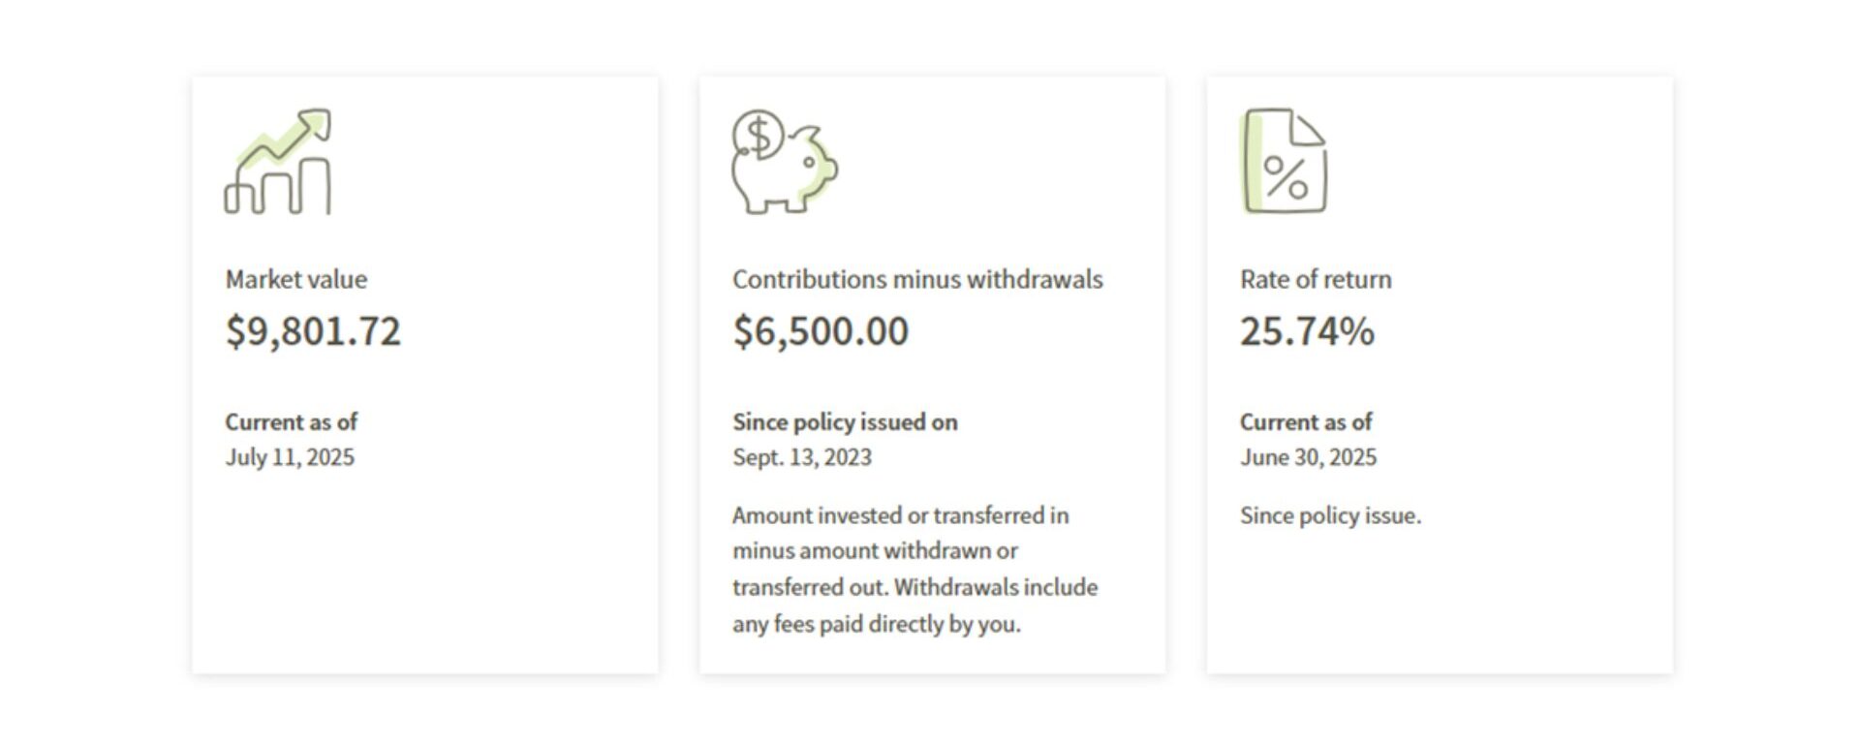Image resolution: width=1860 pixels, height=746 pixels.
Task: Click the dollar coin above piggy bank
Action: pyautogui.click(x=759, y=135)
